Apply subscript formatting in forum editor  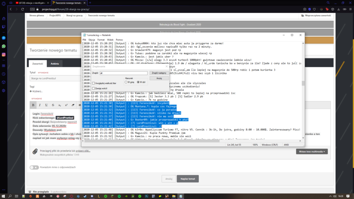[59, 105]
